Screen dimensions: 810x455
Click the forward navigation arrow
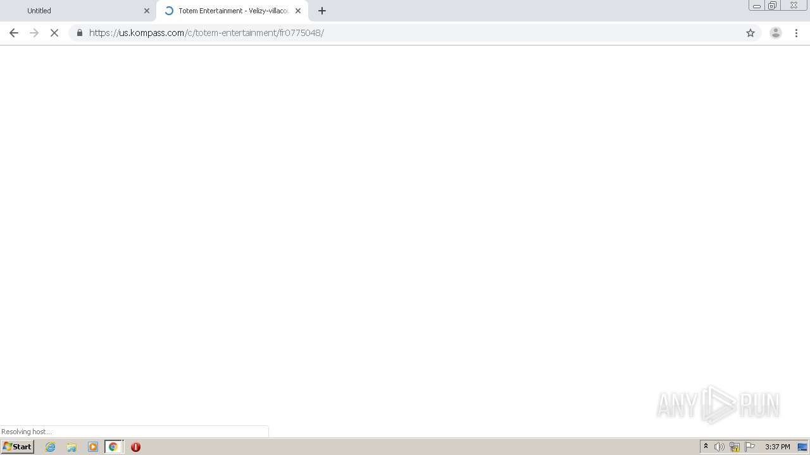click(34, 33)
